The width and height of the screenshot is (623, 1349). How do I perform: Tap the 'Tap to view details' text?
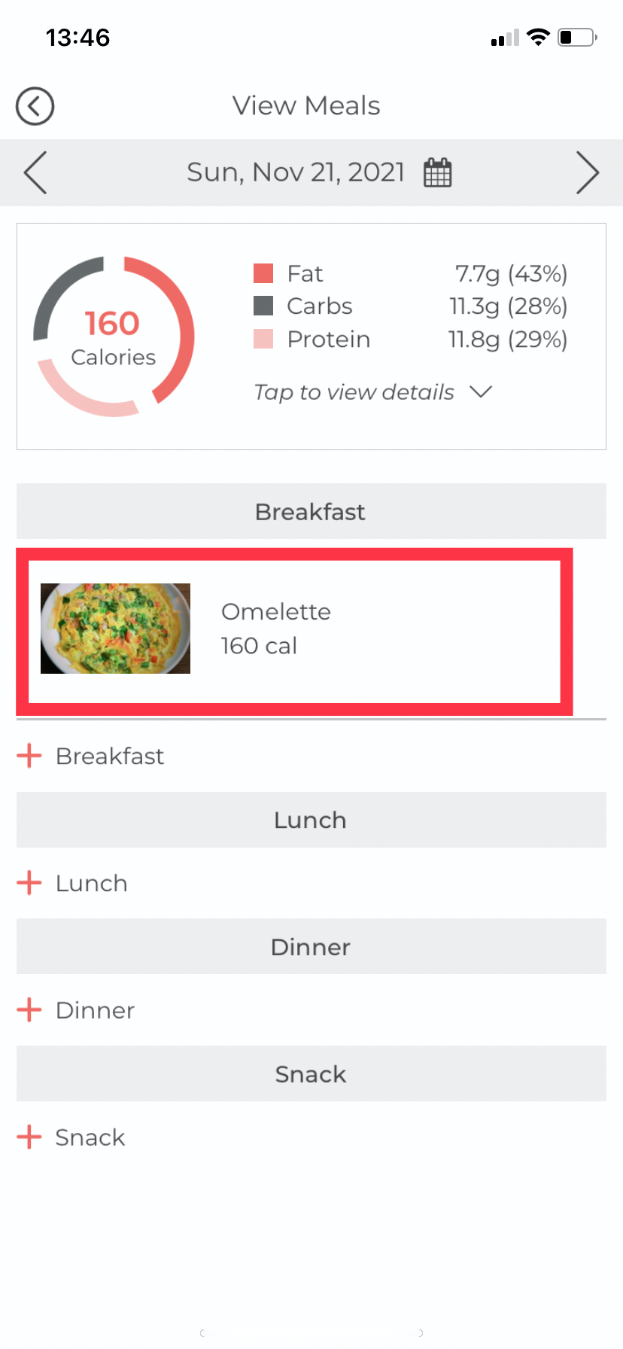point(354,392)
